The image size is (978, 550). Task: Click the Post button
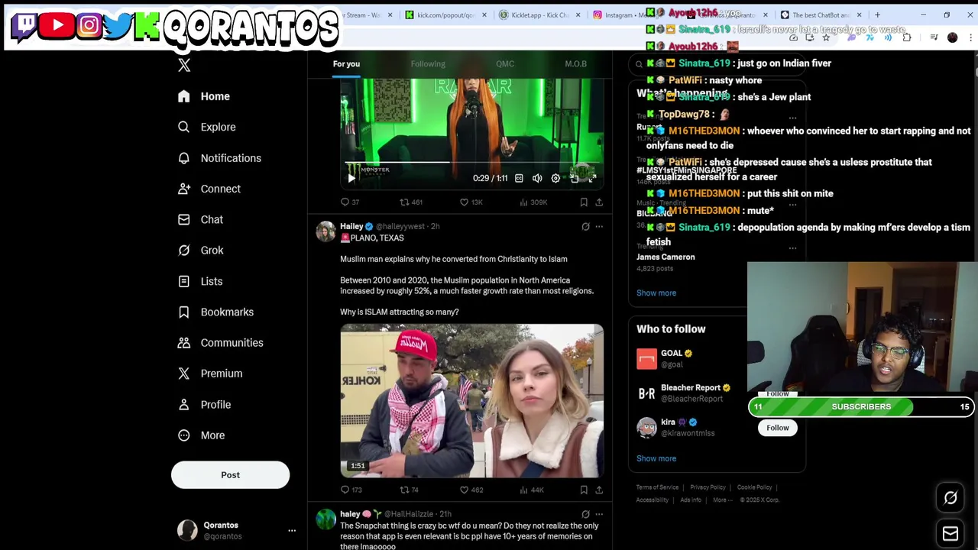point(230,475)
